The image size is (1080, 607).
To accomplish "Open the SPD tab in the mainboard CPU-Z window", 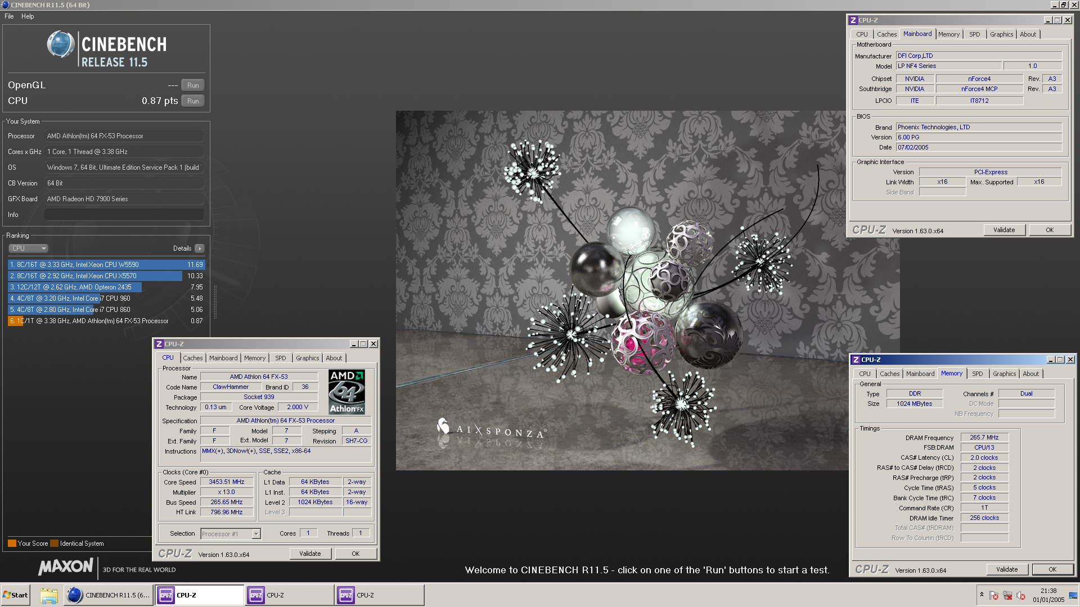I will click(975, 34).
